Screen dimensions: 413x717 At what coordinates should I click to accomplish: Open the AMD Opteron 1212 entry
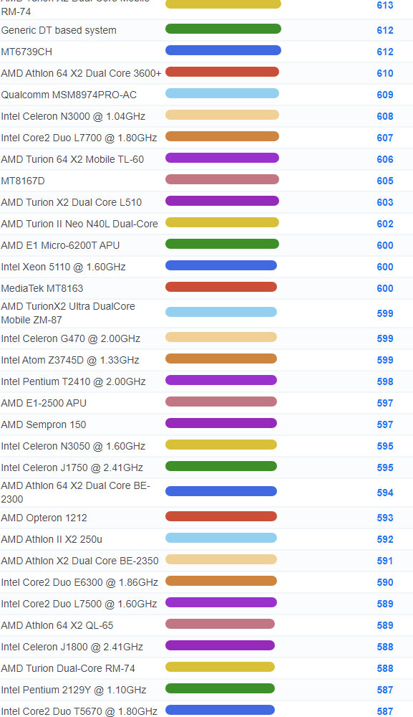click(44, 518)
